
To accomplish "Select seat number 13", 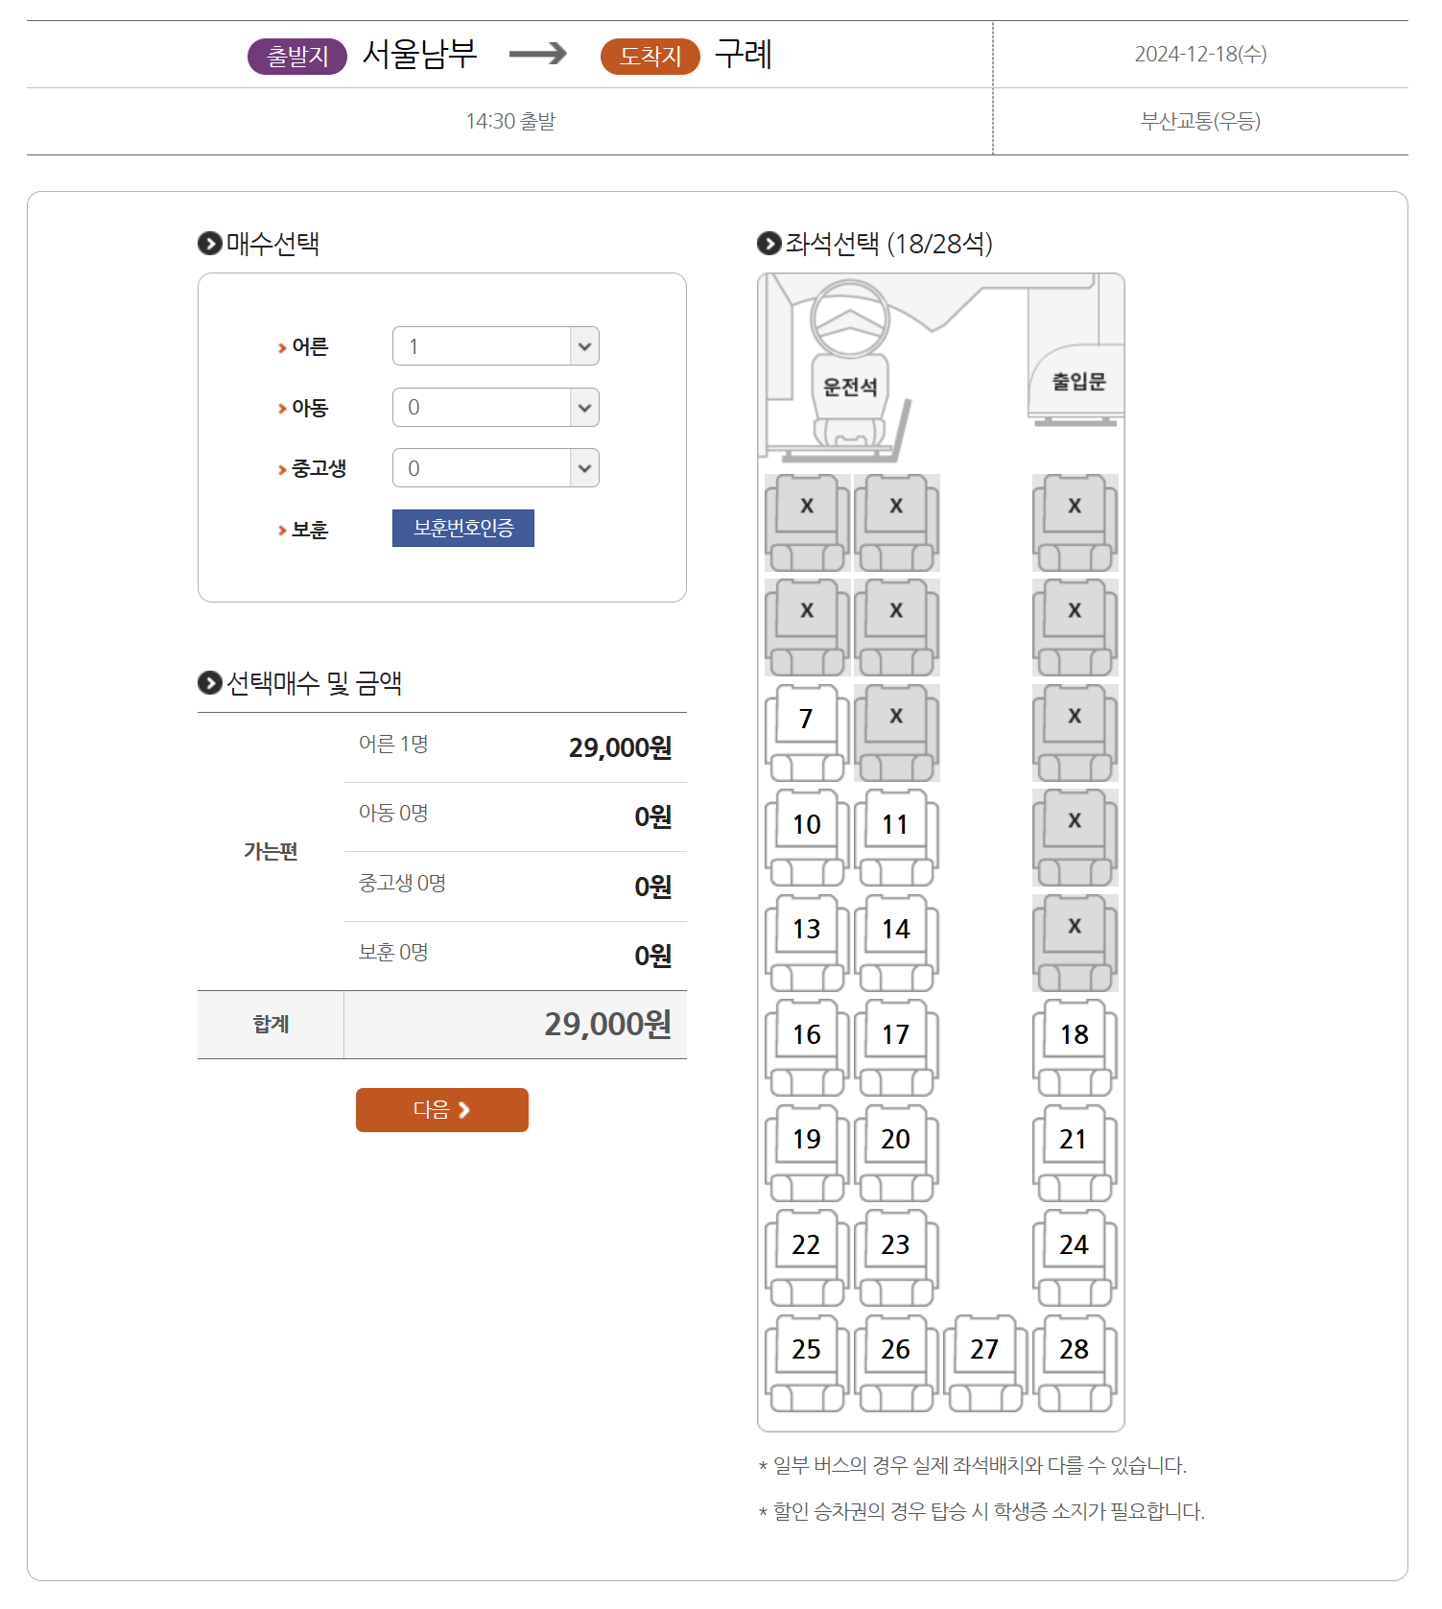I will (x=807, y=942).
